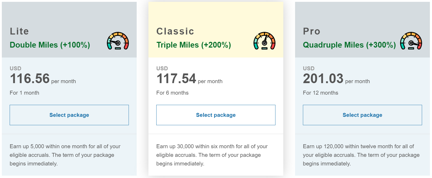The width and height of the screenshot is (432, 178).
Task: Select package for the Classic plan
Action: click(x=216, y=115)
